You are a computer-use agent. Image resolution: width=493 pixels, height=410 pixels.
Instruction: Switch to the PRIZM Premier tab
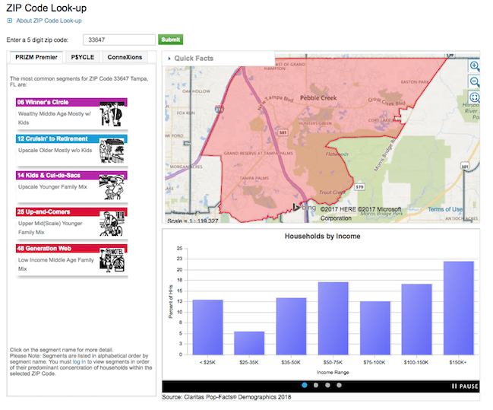click(x=36, y=57)
